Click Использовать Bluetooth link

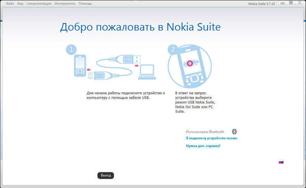[x=205, y=132]
